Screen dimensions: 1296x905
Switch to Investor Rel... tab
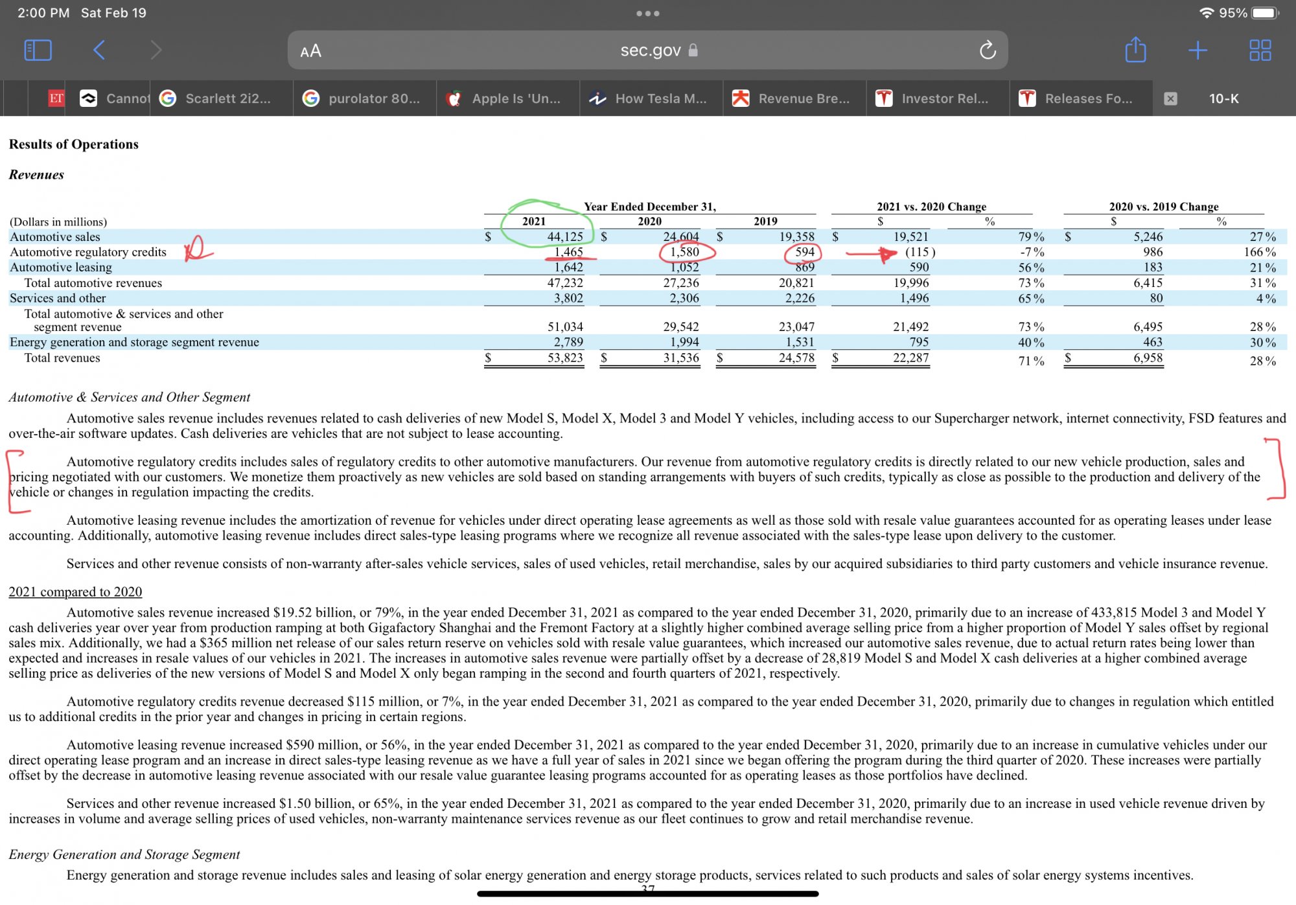938,98
